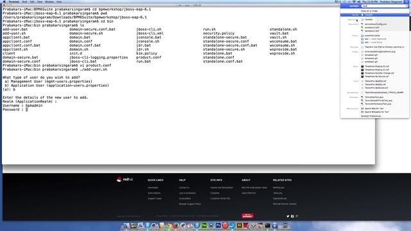This screenshot has width=411, height=231.
Task: Click the Subscriptions link in footer
Action: point(154,193)
